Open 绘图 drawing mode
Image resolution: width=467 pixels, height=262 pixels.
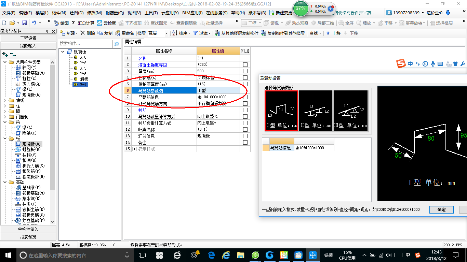[x=61, y=23]
